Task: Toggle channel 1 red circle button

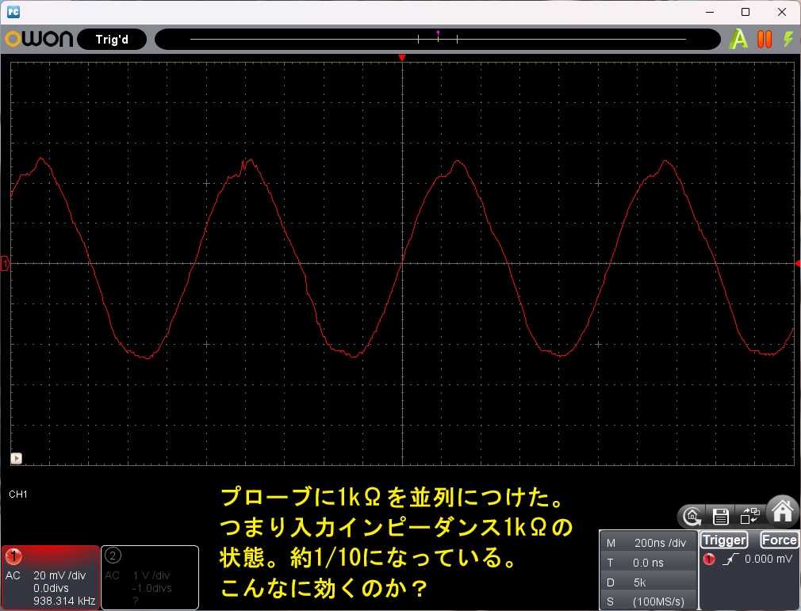Action: click(x=13, y=556)
